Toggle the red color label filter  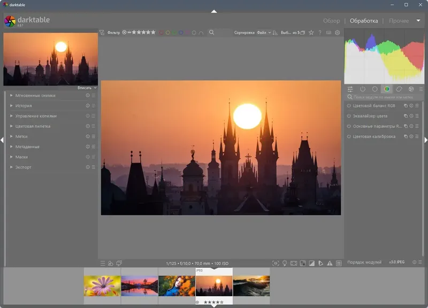pos(161,33)
